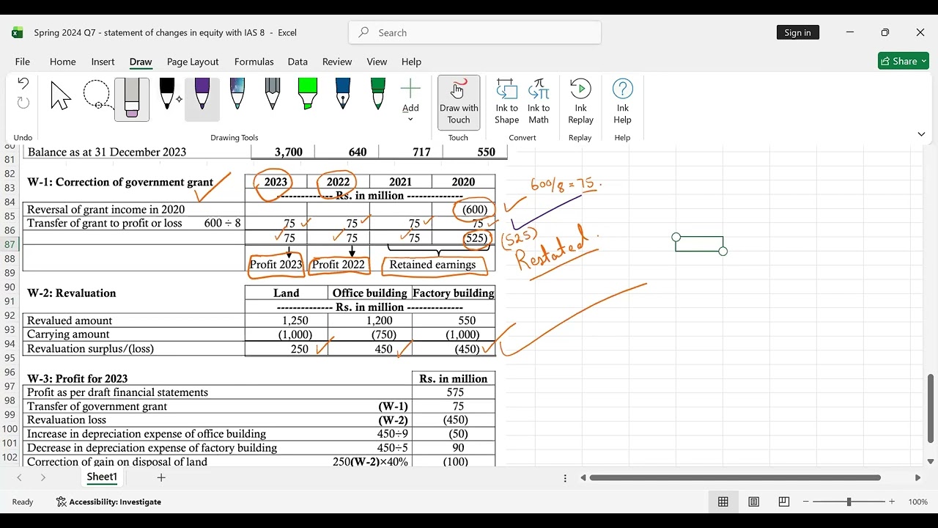Switch to Page Layout view icon

click(753, 502)
